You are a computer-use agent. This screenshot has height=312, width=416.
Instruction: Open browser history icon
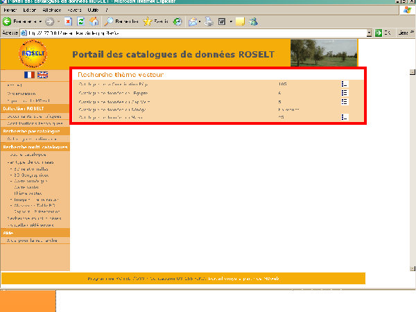(x=177, y=21)
